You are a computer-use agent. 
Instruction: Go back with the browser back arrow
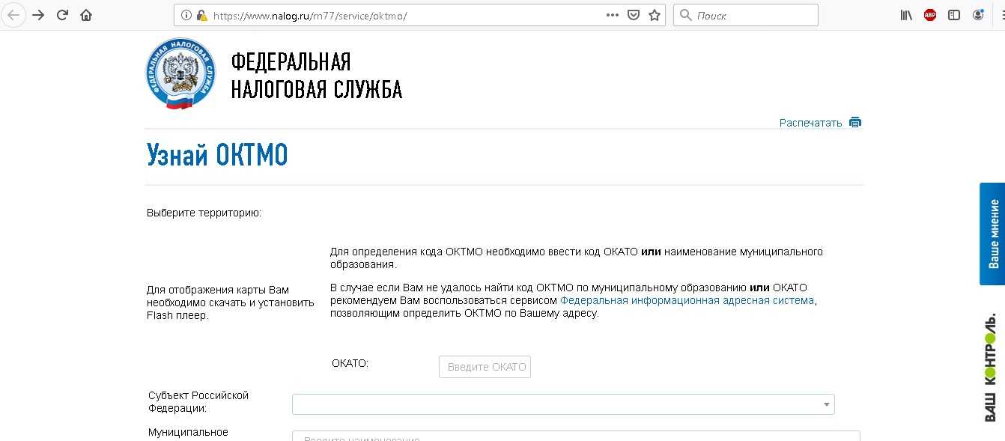[13, 15]
